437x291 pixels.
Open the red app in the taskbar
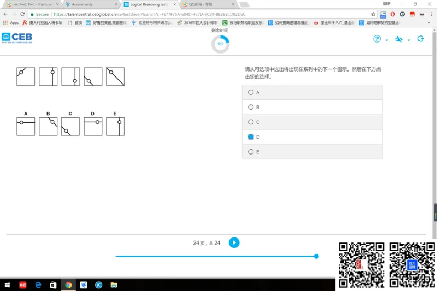[x=22, y=285]
